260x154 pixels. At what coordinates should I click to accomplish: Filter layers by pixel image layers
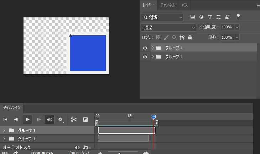193,17
